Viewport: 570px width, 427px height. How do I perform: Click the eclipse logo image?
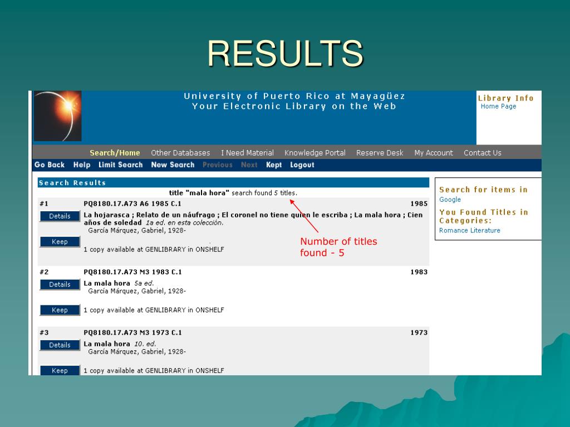coord(57,116)
